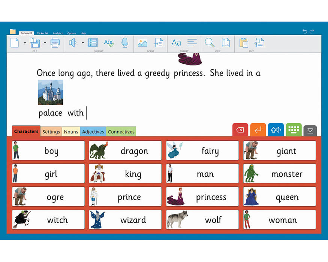This screenshot has width=328, height=262.
Task: Collapse the word grid with gray arrow
Action: (310, 131)
